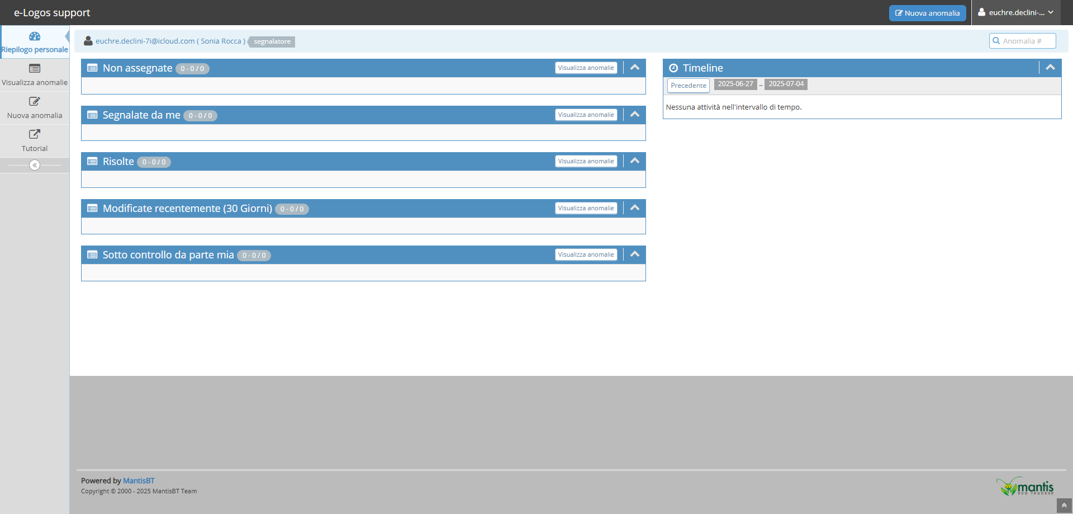Collapse the Risolte panel
Screen dimensions: 1073x514
tap(635, 161)
